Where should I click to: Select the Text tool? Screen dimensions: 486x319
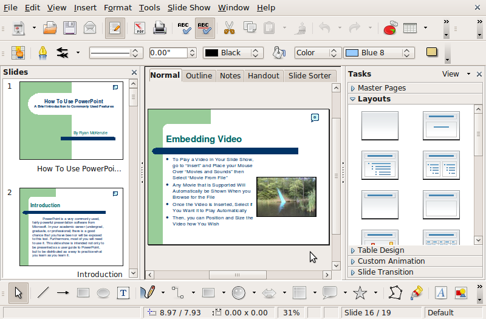point(123,293)
